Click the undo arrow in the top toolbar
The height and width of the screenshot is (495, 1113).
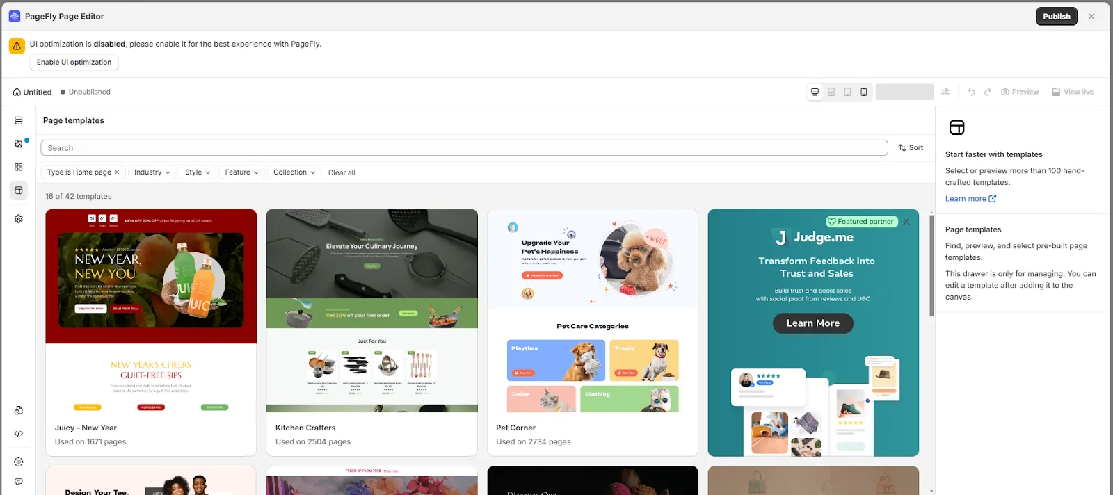[x=972, y=92]
